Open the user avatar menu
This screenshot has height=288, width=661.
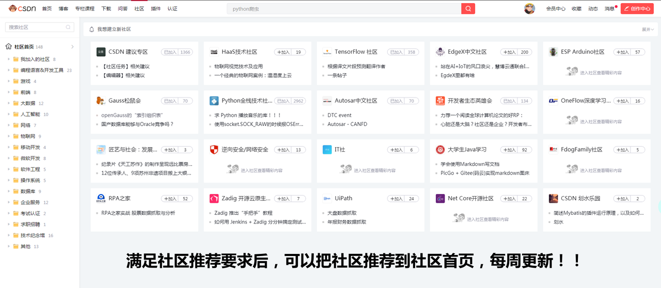coord(529,9)
